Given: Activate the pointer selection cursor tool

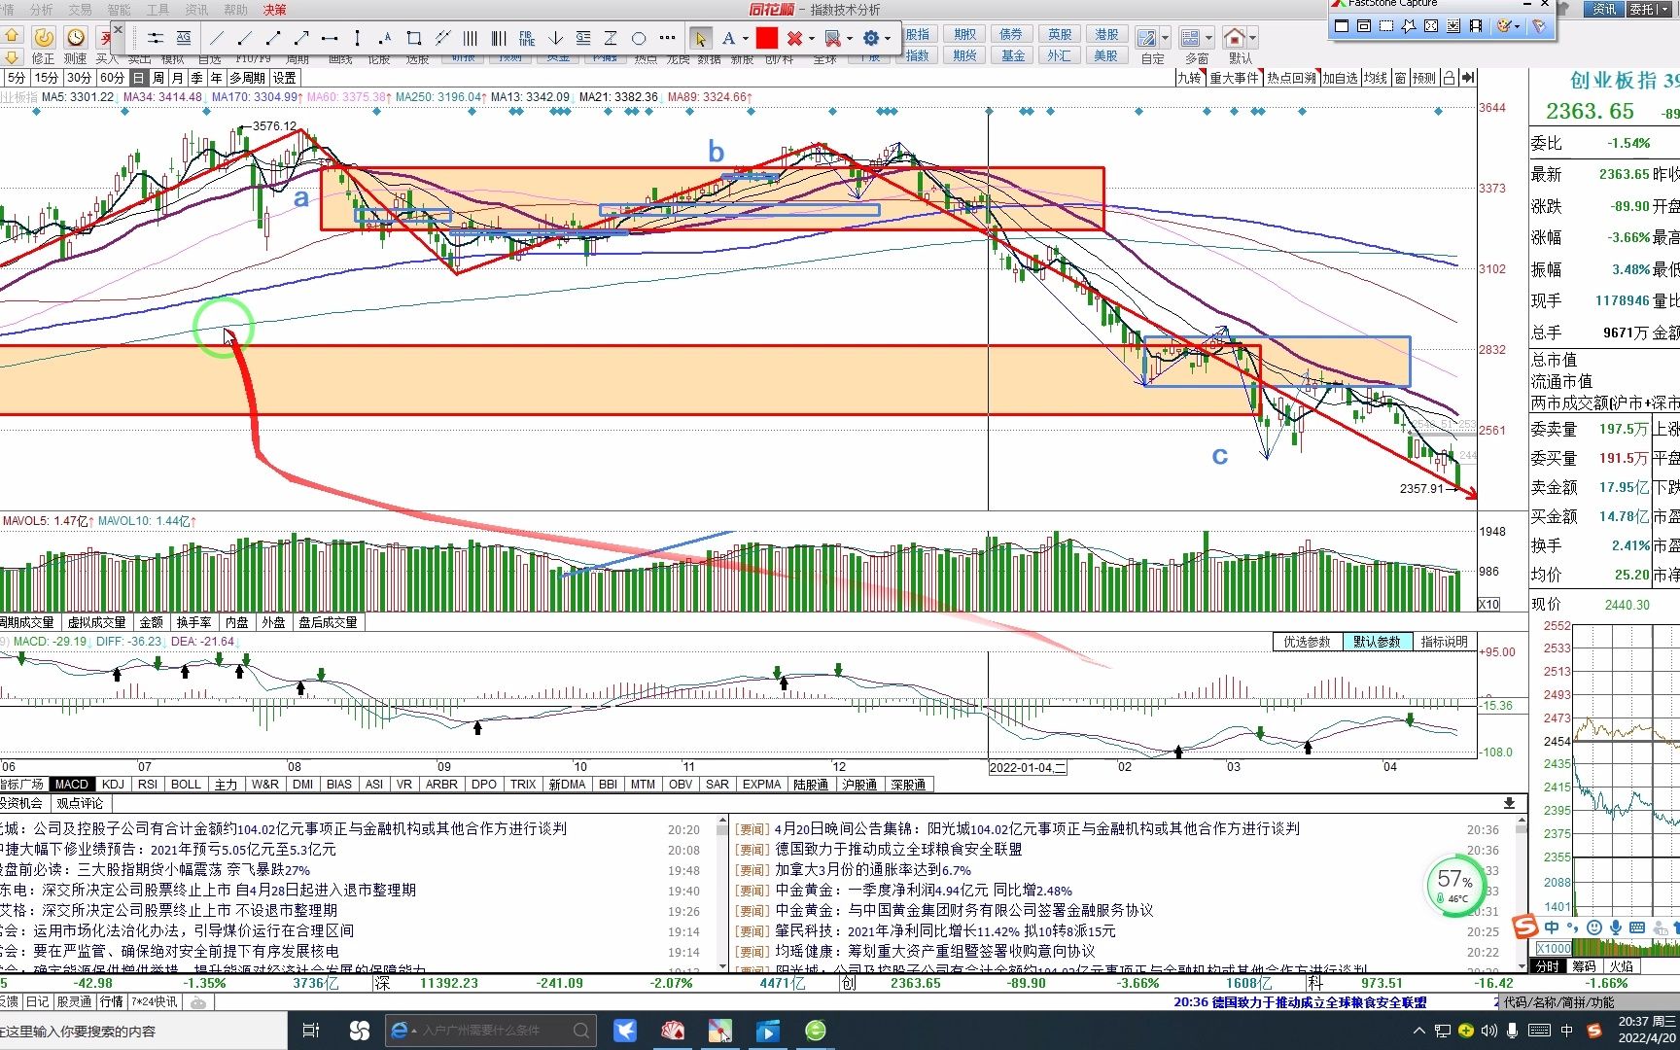Looking at the screenshot, I should [700, 39].
